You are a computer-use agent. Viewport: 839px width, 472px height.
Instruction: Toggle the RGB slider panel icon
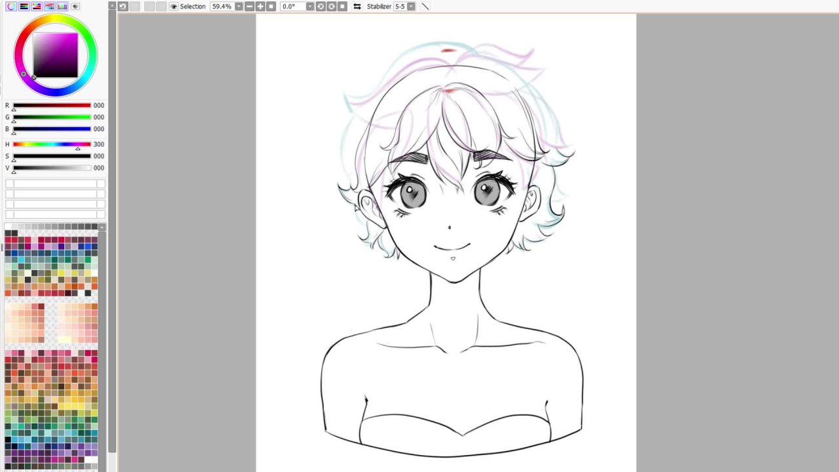pos(24,7)
